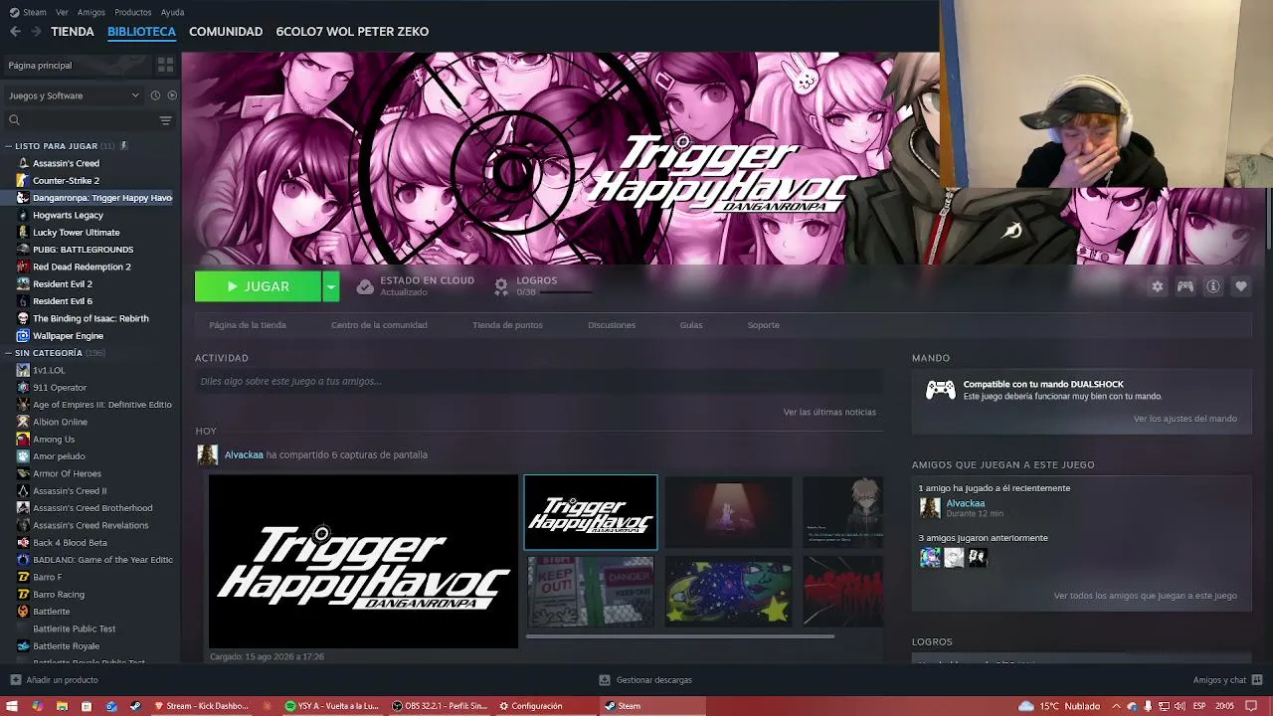This screenshot has height=716, width=1273.
Task: Switch to OBS 32.2.1 taskbar window
Action: click(440, 706)
